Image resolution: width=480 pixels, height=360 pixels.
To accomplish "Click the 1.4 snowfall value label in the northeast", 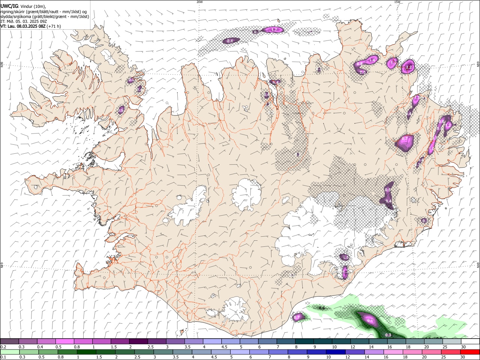I will point(372,60).
